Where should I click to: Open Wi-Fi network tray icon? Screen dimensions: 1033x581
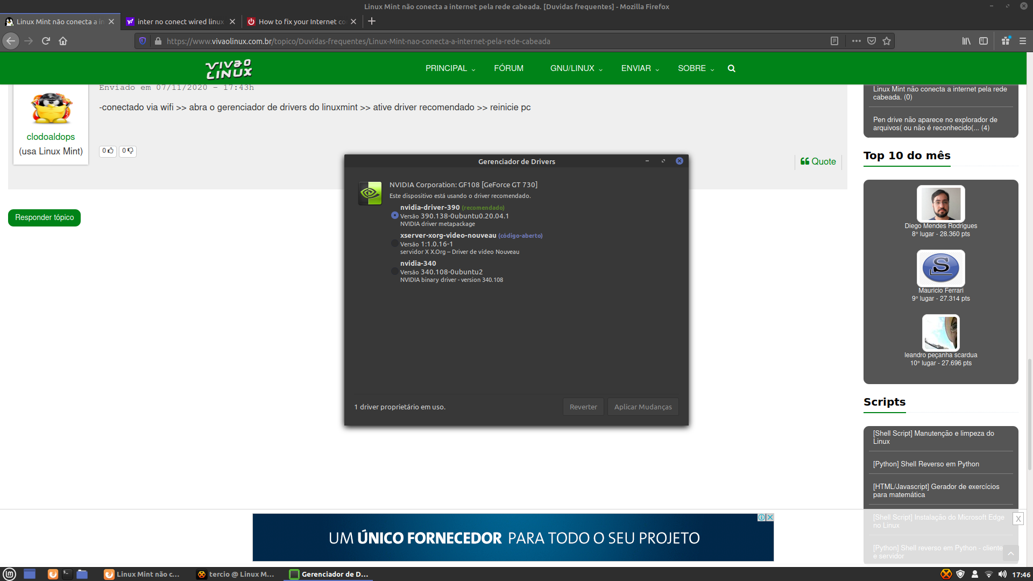click(989, 574)
